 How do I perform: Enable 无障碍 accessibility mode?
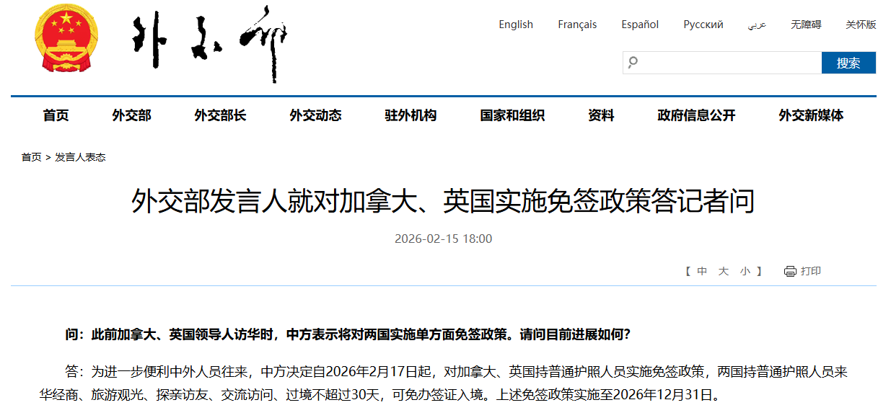point(806,25)
